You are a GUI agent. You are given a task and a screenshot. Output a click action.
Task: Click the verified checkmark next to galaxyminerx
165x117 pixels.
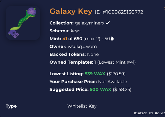(x=108, y=23)
